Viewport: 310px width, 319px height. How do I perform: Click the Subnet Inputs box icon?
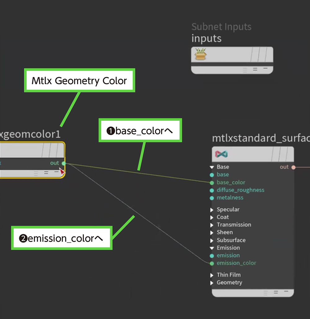pos(200,55)
